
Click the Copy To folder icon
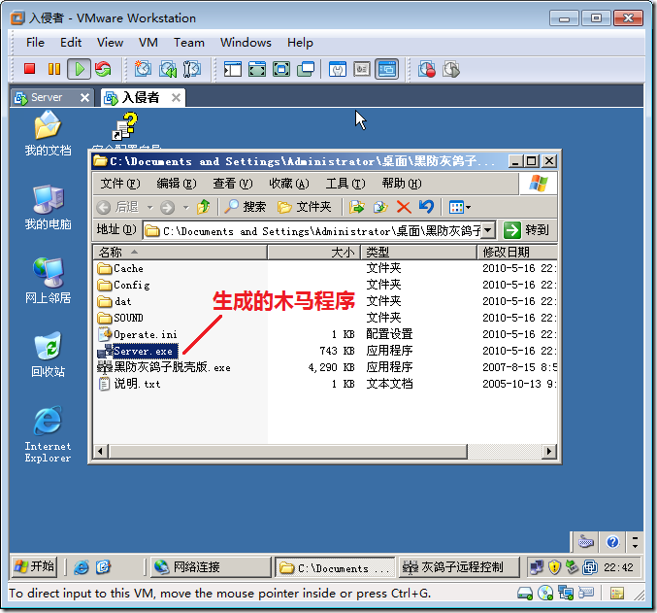coord(380,206)
